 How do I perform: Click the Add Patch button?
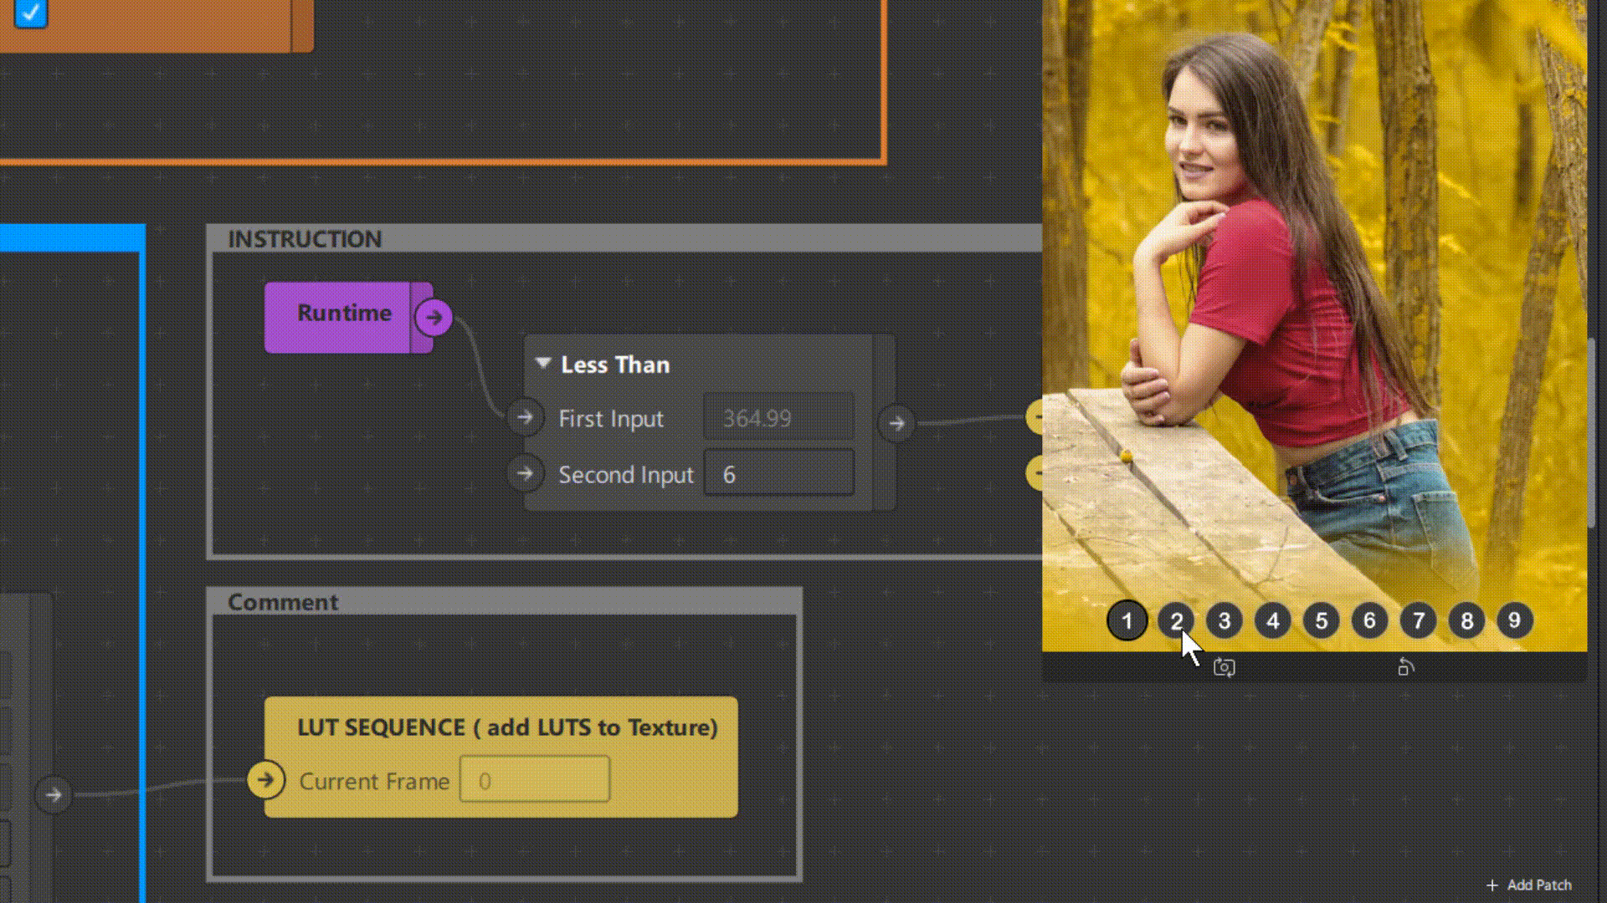(x=1529, y=885)
